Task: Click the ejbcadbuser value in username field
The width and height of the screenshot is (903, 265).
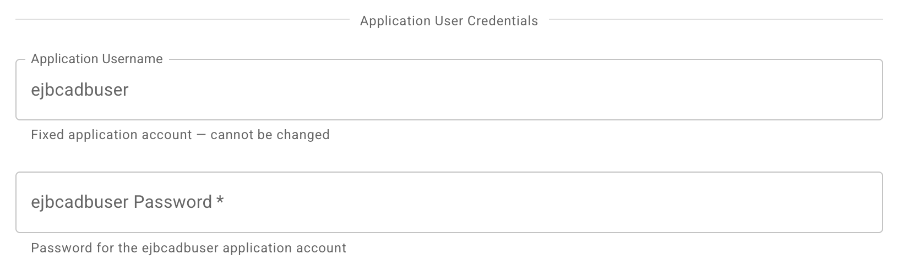Action: pos(80,90)
